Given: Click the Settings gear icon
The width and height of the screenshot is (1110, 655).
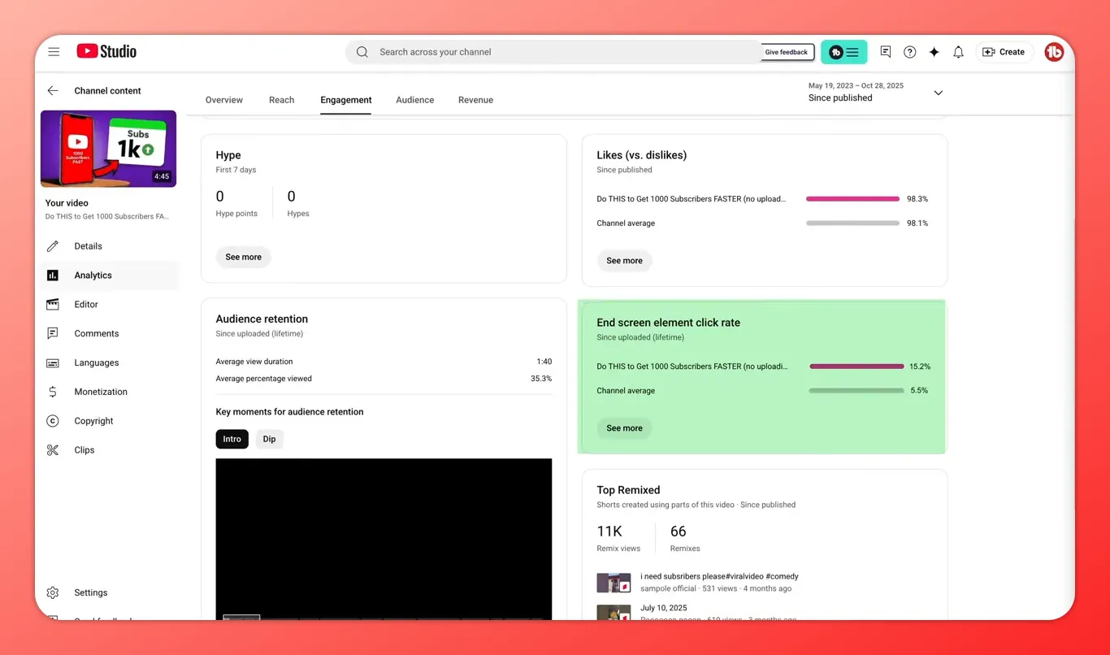Looking at the screenshot, I should (53, 593).
